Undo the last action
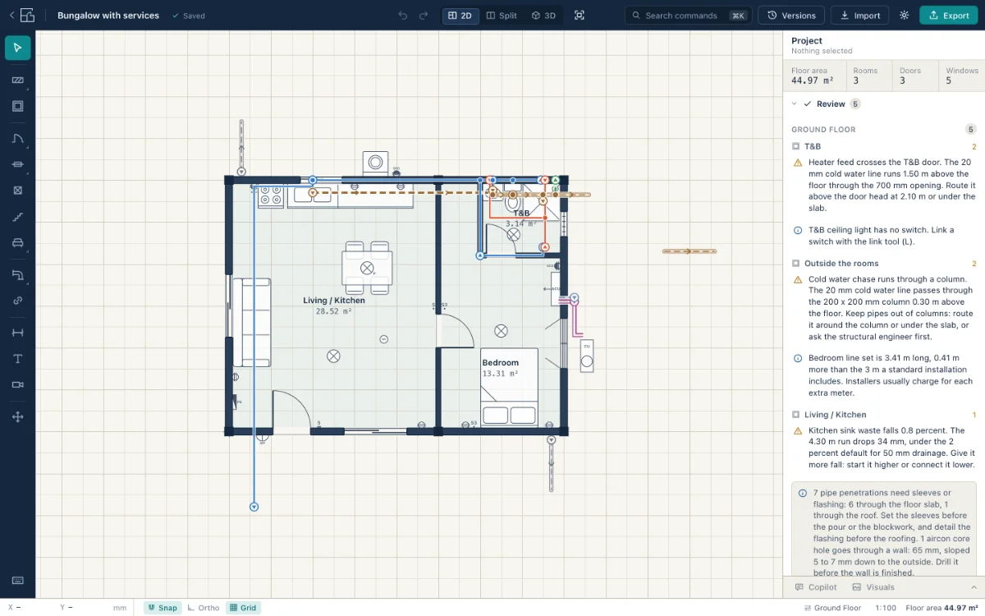985x616 pixels. [402, 16]
